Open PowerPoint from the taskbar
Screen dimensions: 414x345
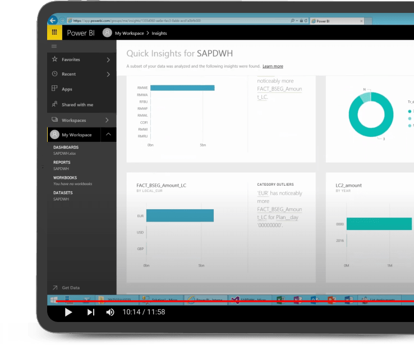332,300
